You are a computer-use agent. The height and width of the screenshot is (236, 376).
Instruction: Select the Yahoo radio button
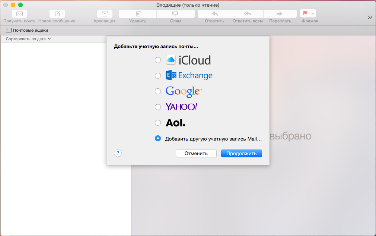[158, 107]
